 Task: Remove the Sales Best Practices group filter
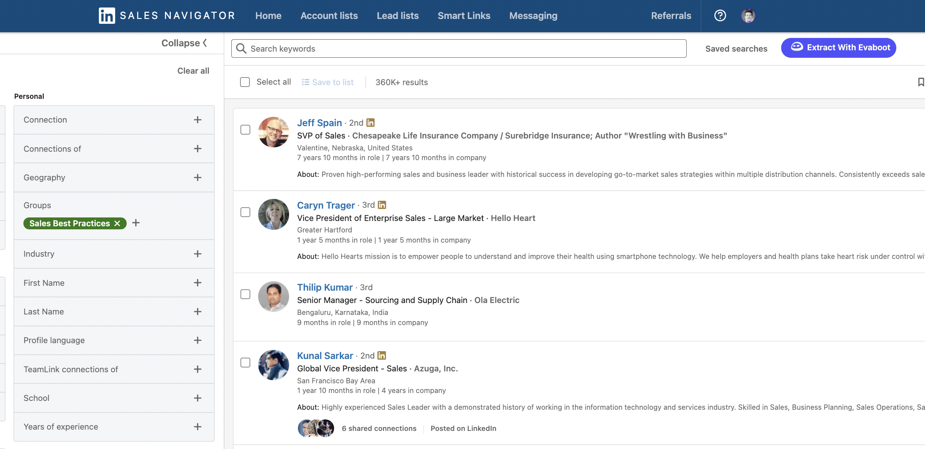(117, 224)
